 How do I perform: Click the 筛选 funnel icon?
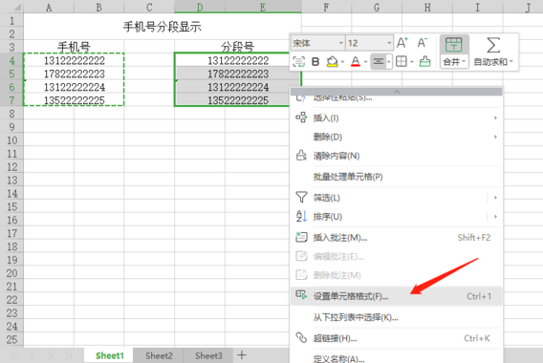(x=301, y=198)
